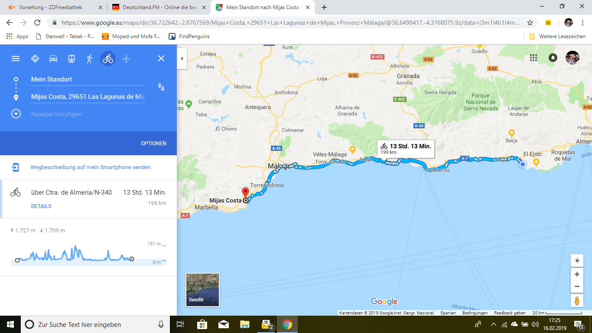Open 'Weitere Lesezeichen' folder
The height and width of the screenshot is (333, 592).
[x=557, y=36]
